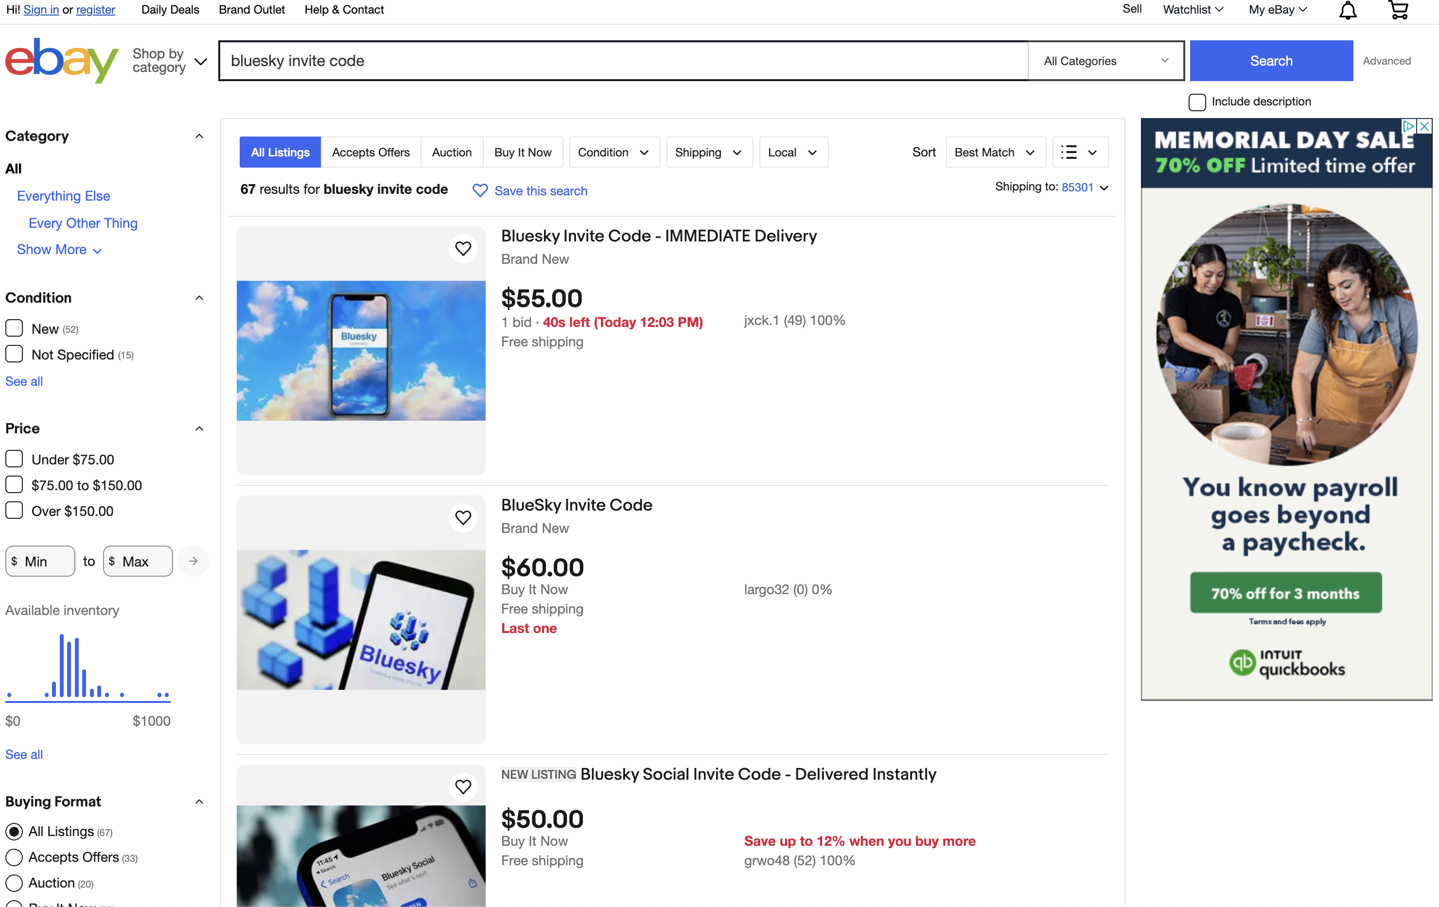
Task: Click heart icon beside Save this search
Action: [x=480, y=190]
